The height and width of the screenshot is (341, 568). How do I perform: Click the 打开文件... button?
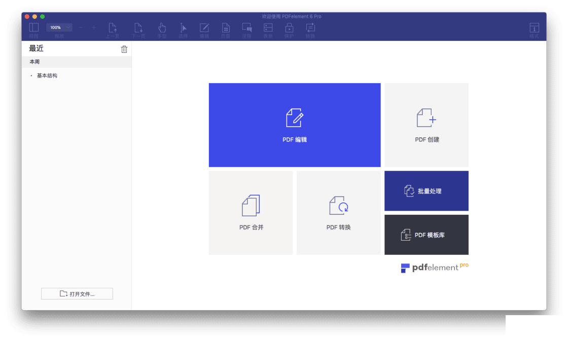click(77, 293)
